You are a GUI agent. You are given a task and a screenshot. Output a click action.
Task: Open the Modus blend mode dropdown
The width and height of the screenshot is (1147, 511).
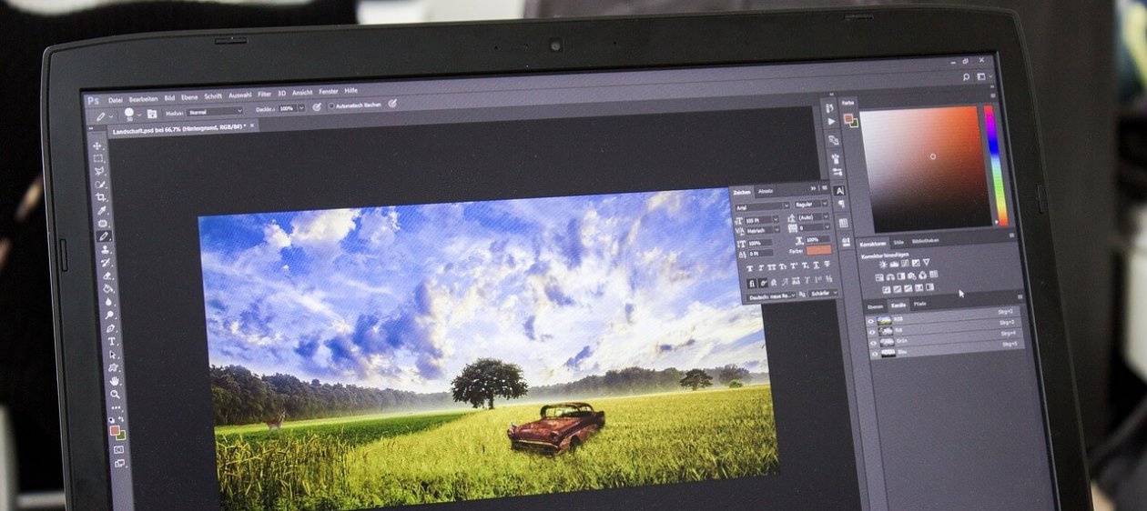[x=214, y=111]
